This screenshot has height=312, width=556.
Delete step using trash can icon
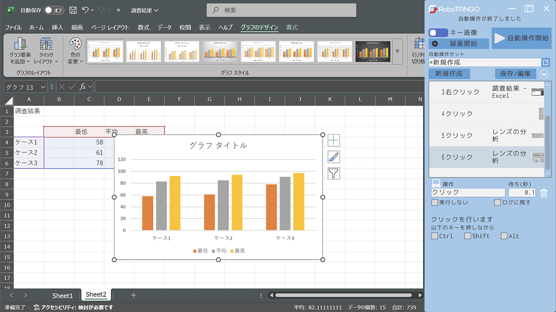tap(544, 193)
